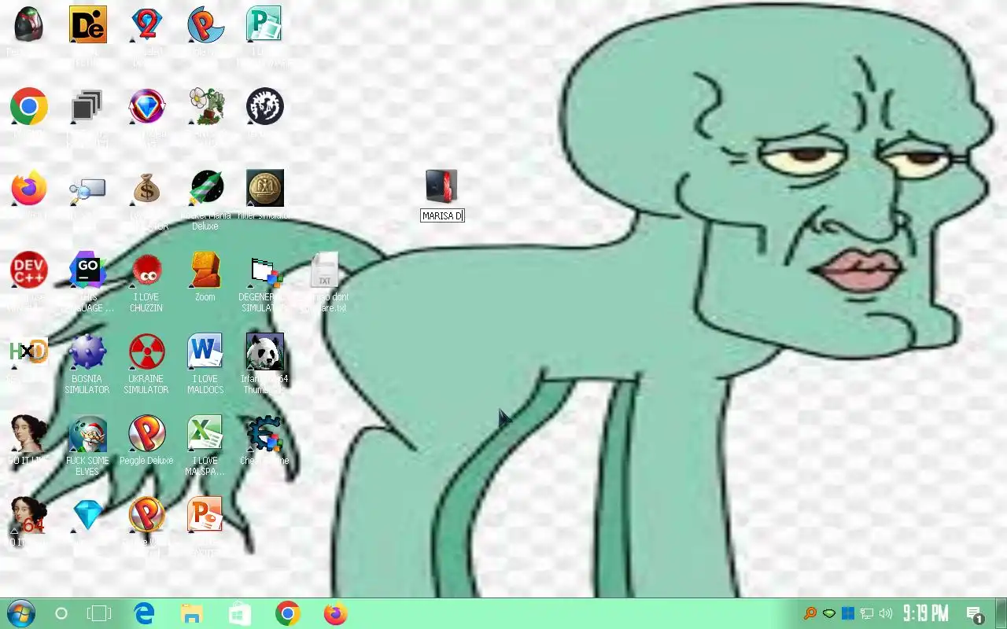Open the blue diamond desktop icon
The image size is (1007, 629).
click(x=87, y=515)
